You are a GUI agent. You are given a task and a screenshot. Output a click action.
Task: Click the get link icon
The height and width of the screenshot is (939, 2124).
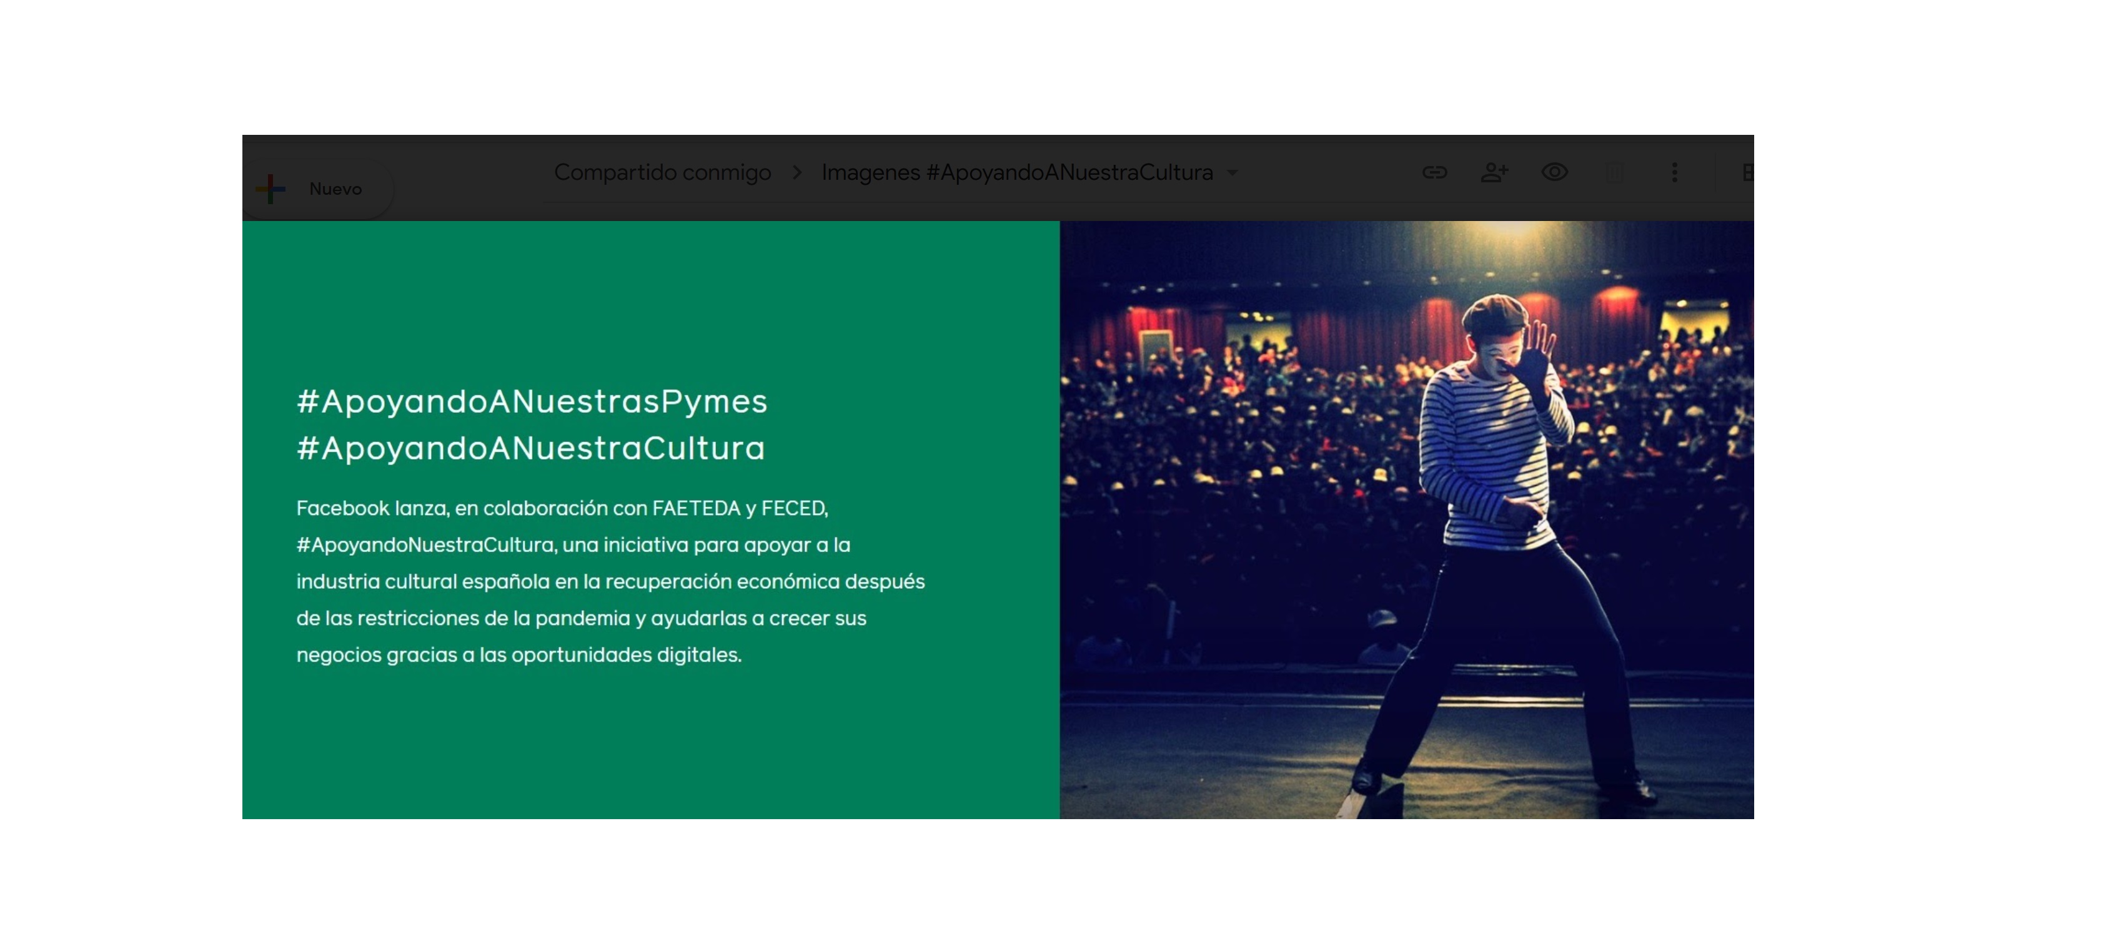click(1435, 172)
